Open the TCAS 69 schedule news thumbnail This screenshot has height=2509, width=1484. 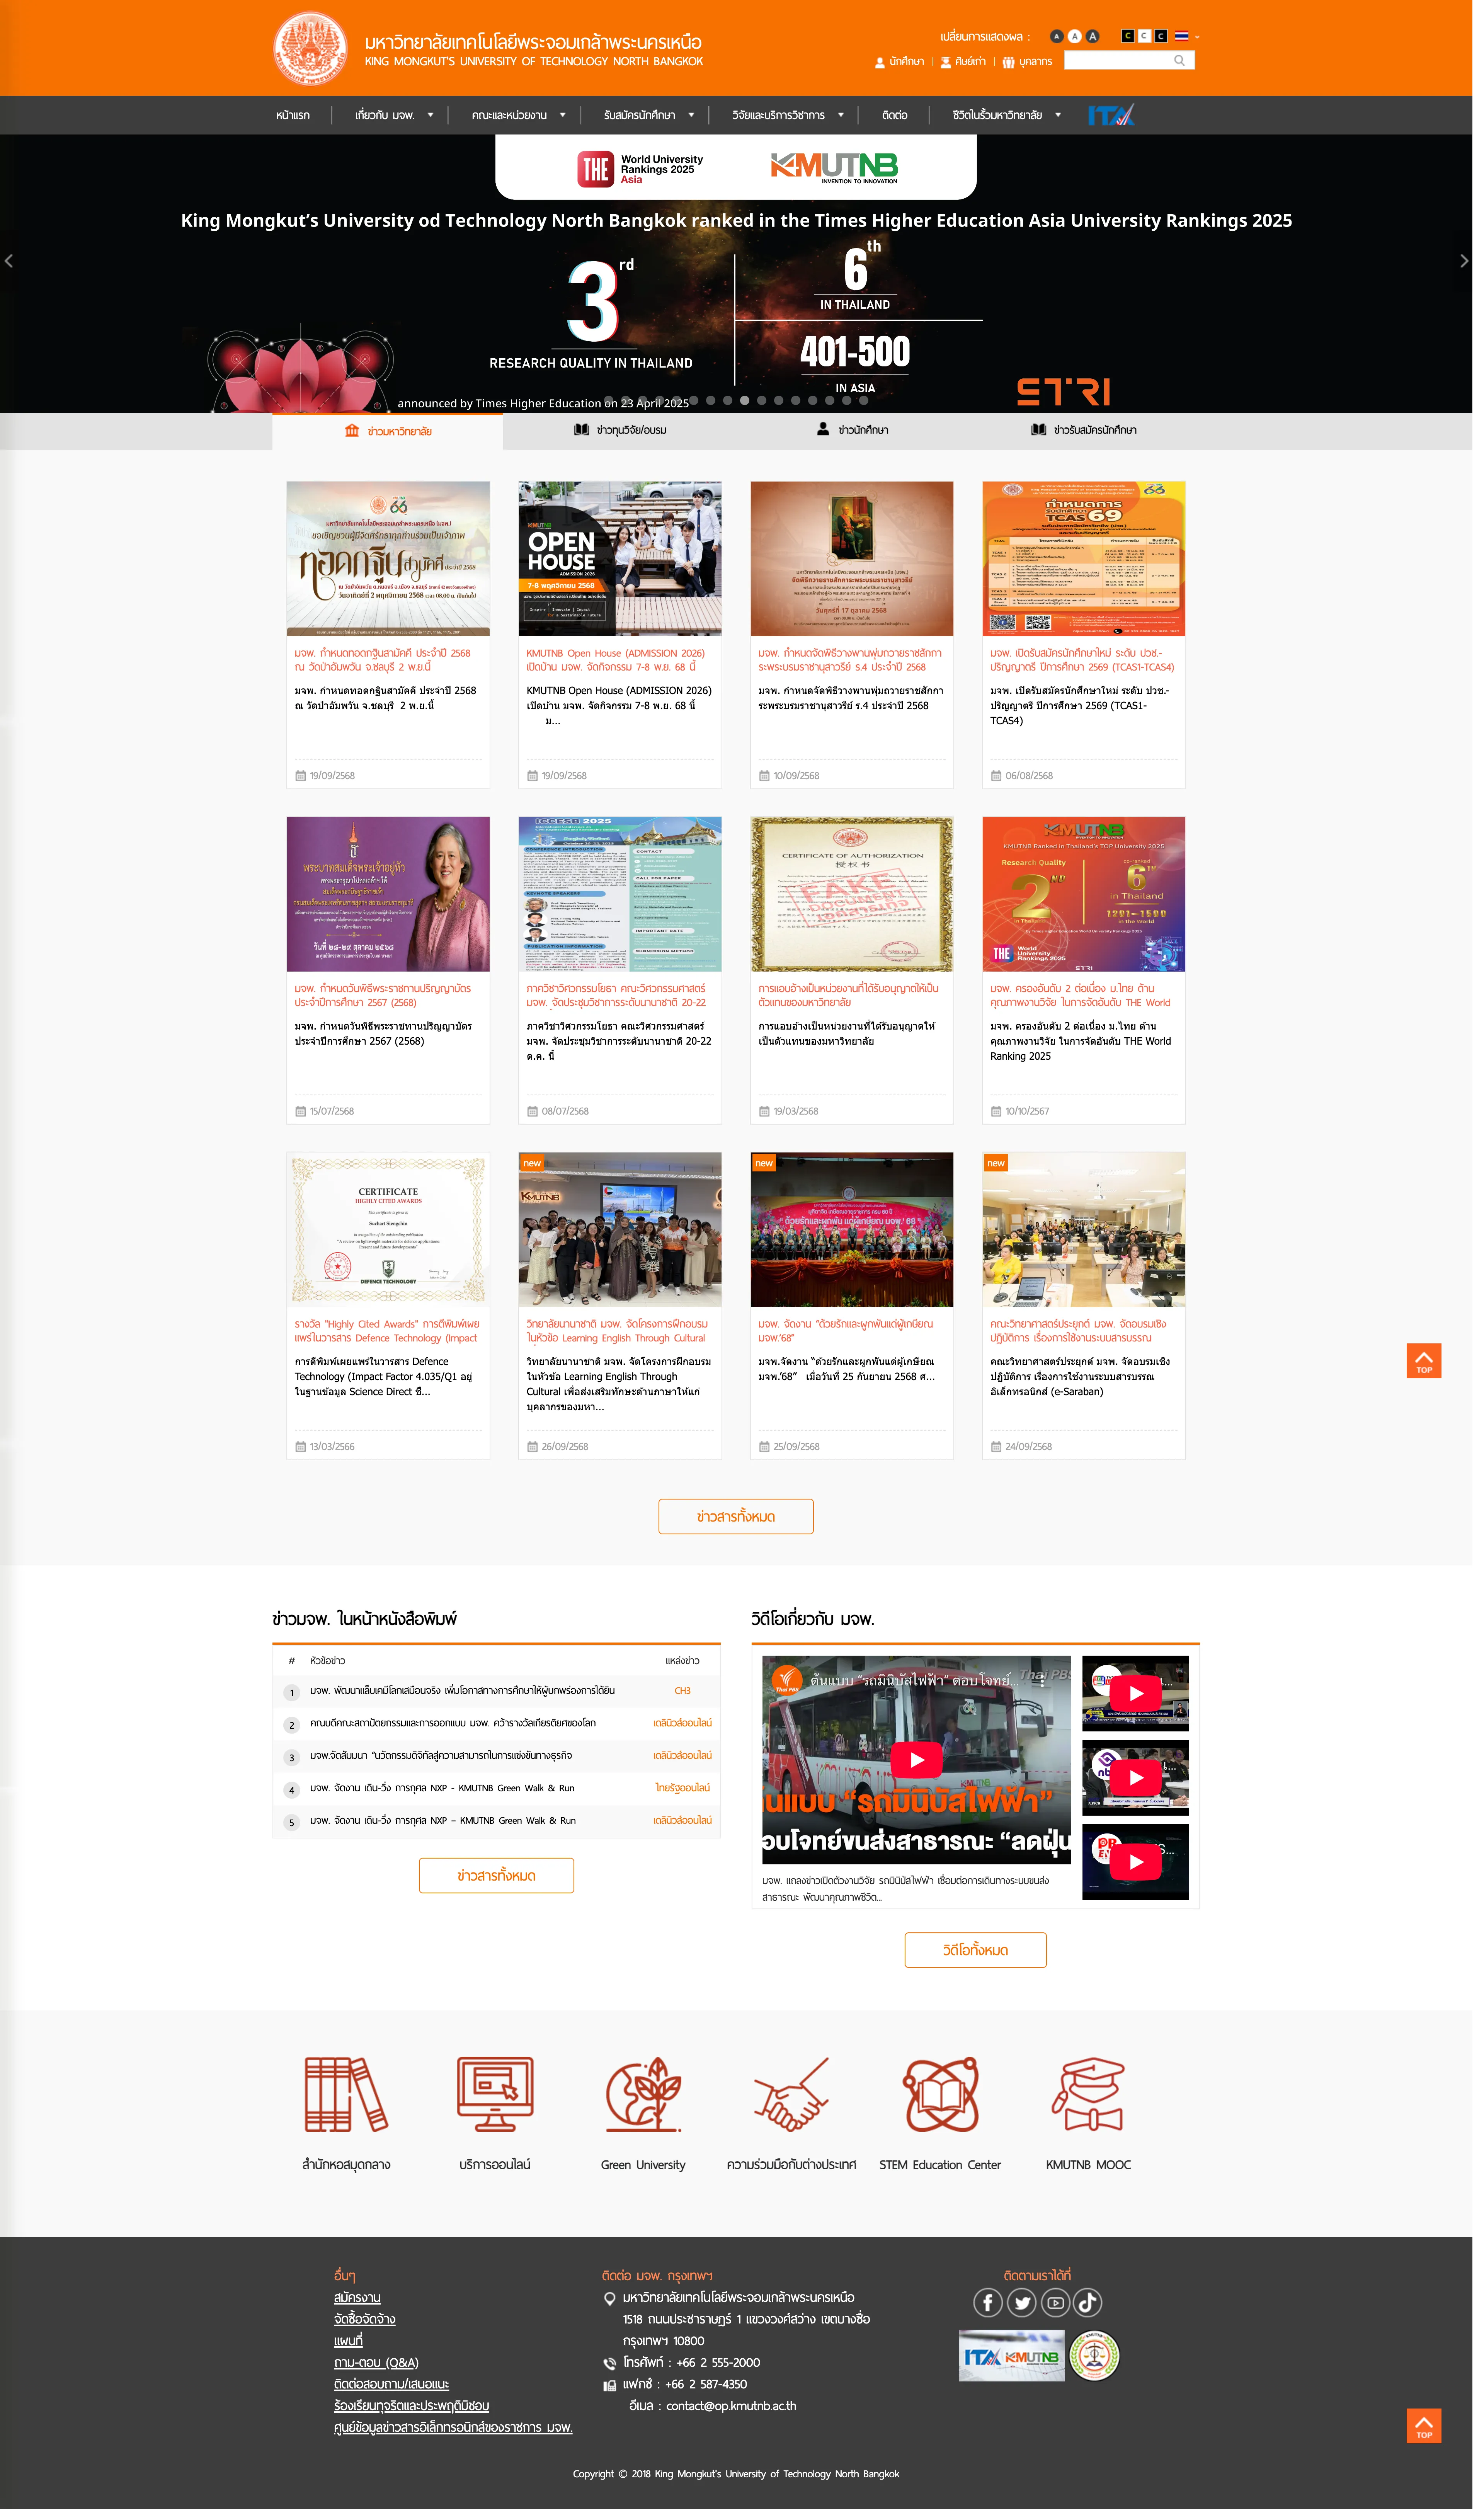[x=1084, y=558]
